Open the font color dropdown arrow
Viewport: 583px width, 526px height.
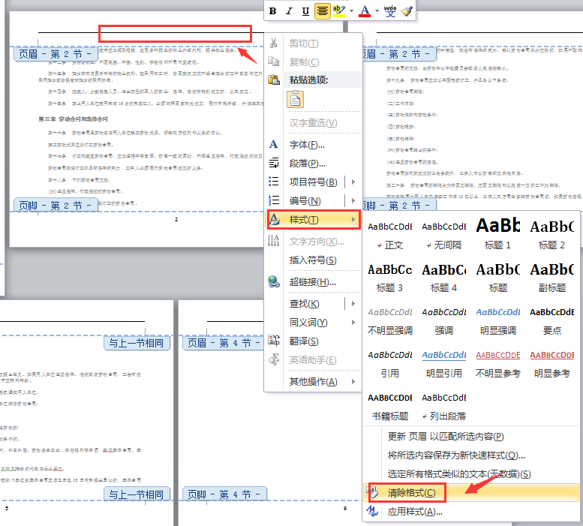click(x=377, y=11)
